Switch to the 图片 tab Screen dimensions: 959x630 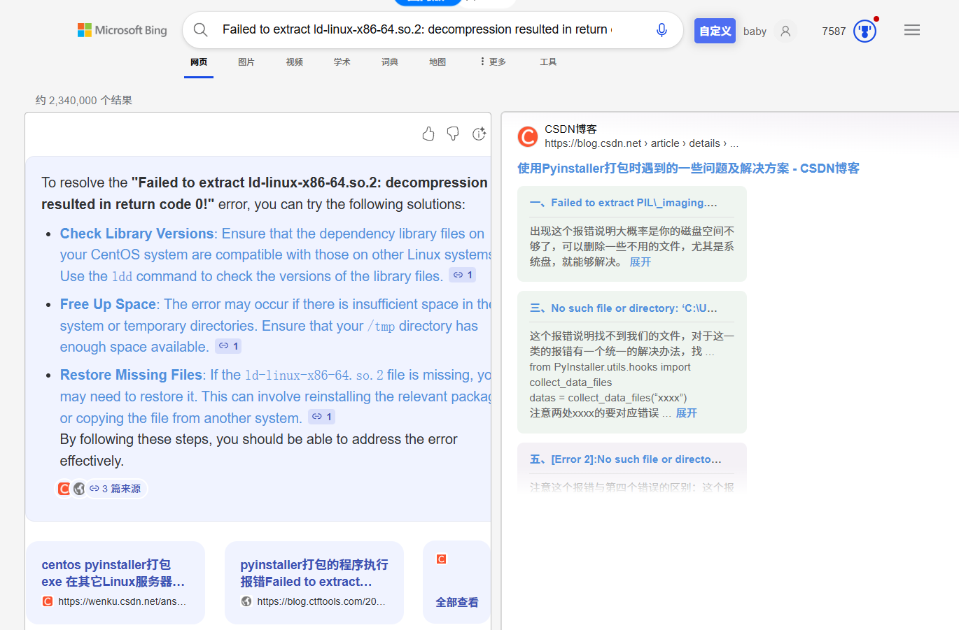[246, 62]
